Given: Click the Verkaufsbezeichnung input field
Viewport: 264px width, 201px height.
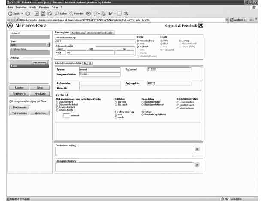Looking at the screenshot, I should [95, 41].
